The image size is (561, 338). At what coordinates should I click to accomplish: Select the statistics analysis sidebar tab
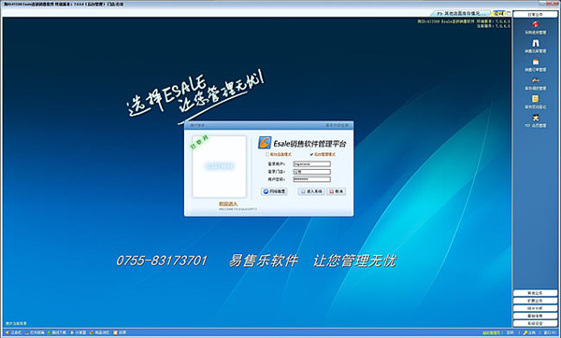point(535,308)
